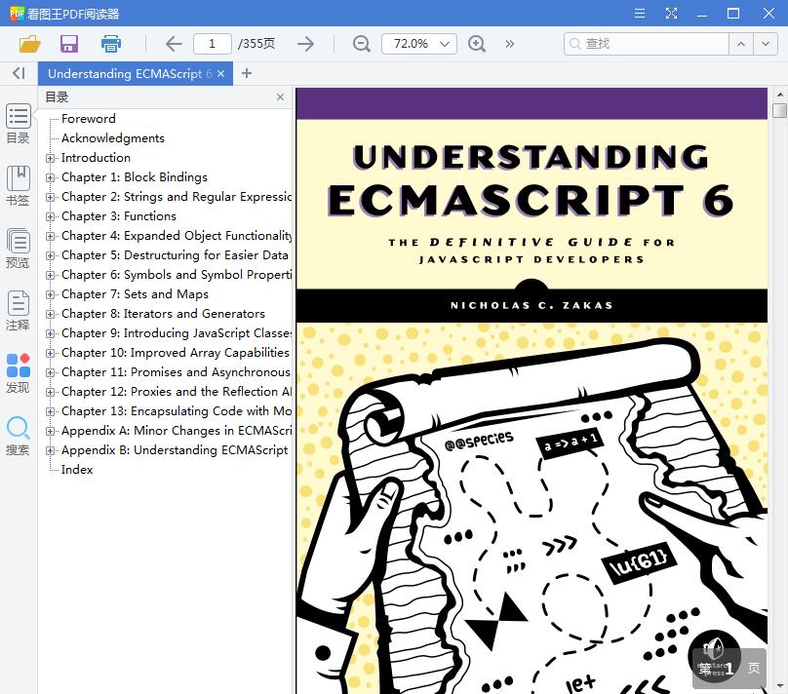Open the 发现 discover sidebar panel
This screenshot has height=694, width=788.
pos(19,373)
